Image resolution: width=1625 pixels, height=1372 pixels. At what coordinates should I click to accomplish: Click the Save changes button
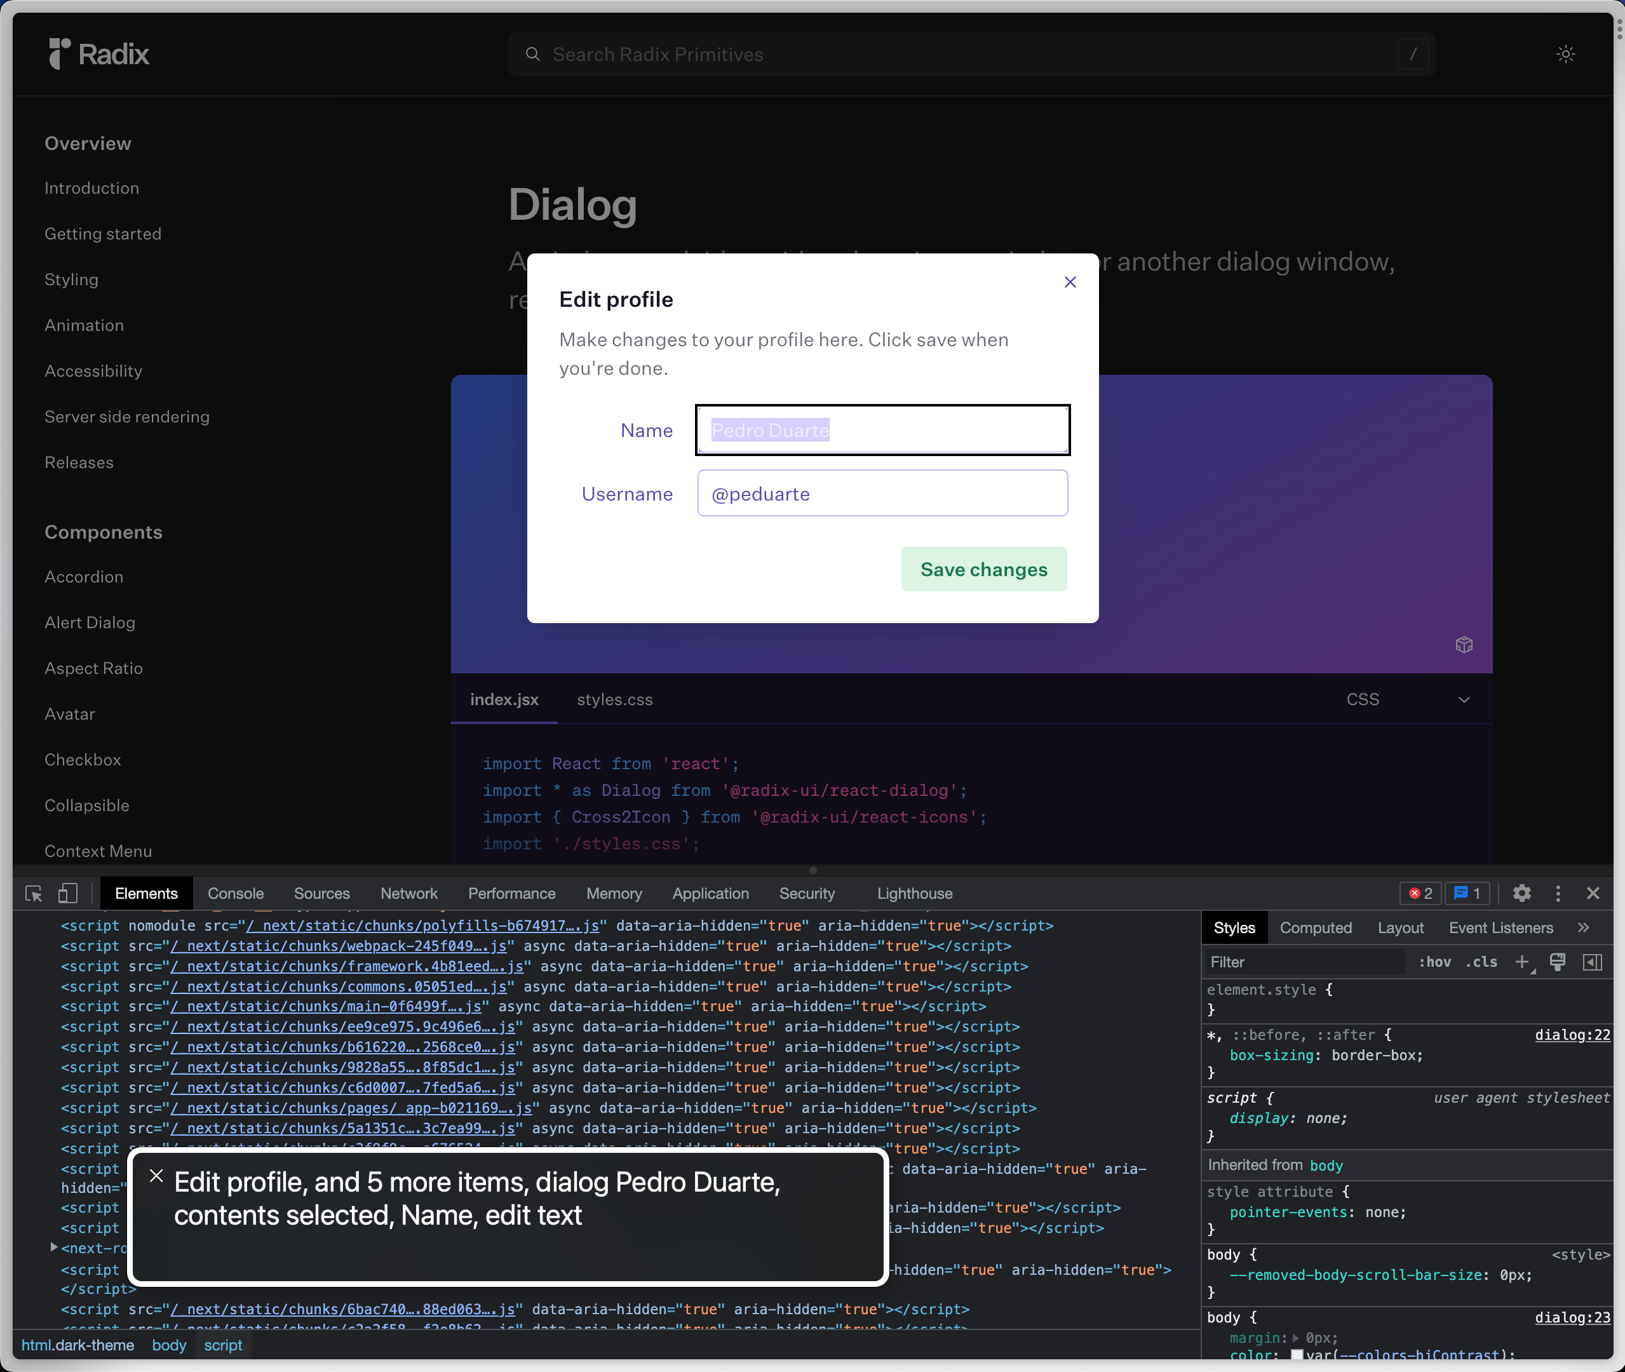click(983, 568)
